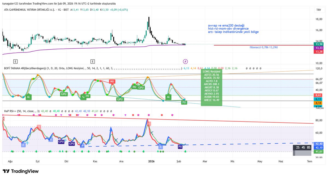Click the Kas label on the time axis
Viewport: 328px width, 178px height.
pos(95,161)
